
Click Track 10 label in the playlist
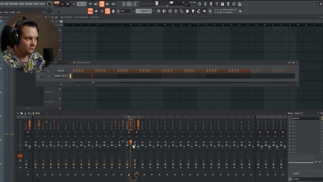pos(48,102)
